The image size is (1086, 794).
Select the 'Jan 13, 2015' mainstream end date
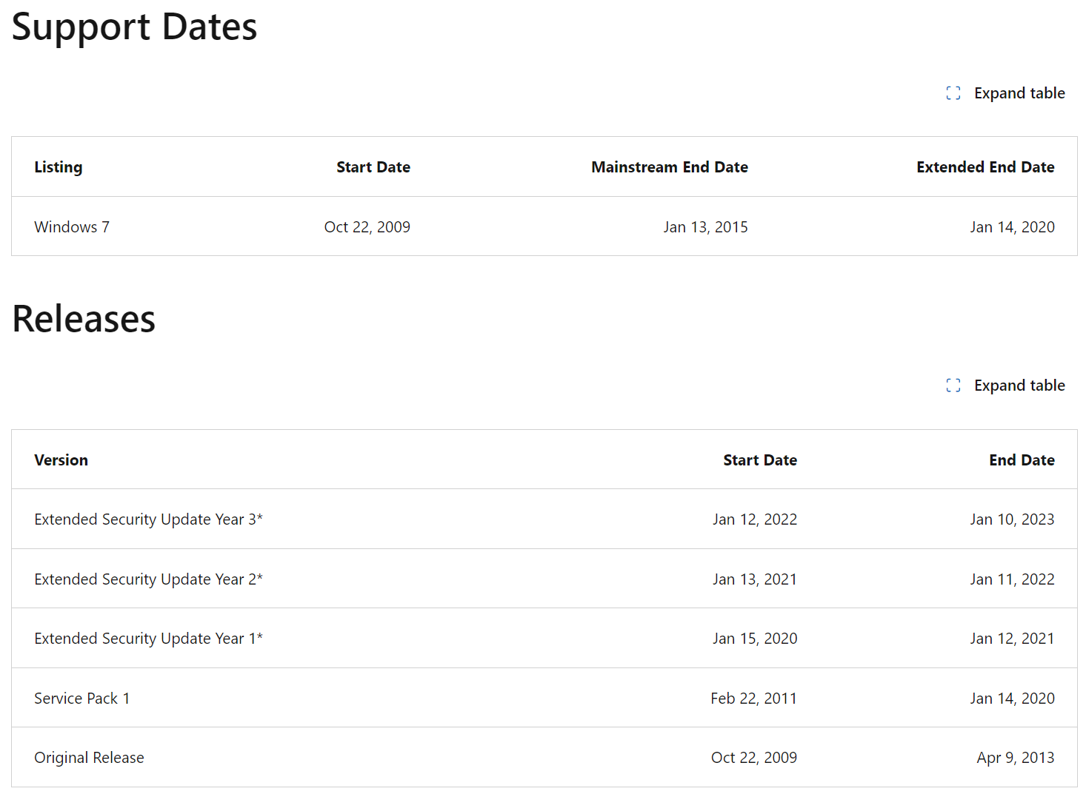(x=706, y=227)
